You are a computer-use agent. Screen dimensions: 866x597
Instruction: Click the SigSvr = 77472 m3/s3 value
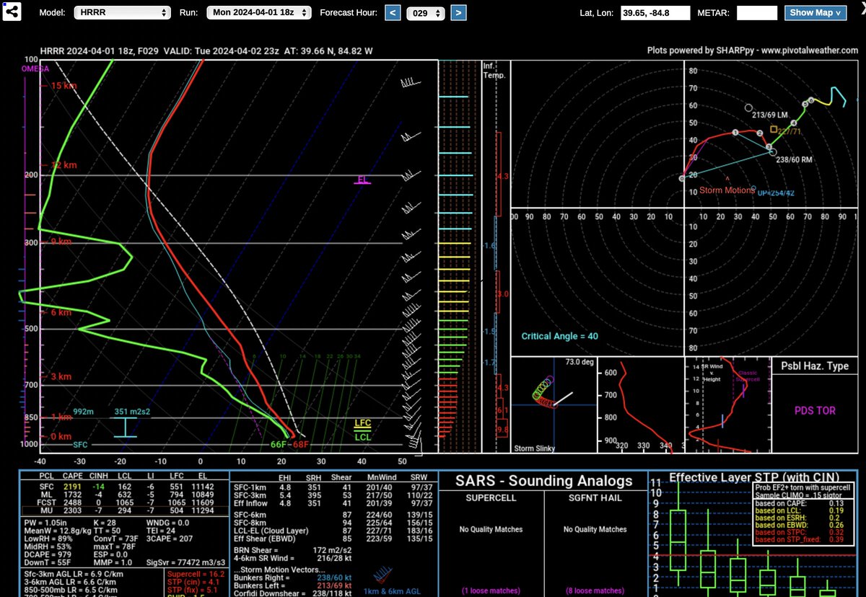(x=186, y=561)
